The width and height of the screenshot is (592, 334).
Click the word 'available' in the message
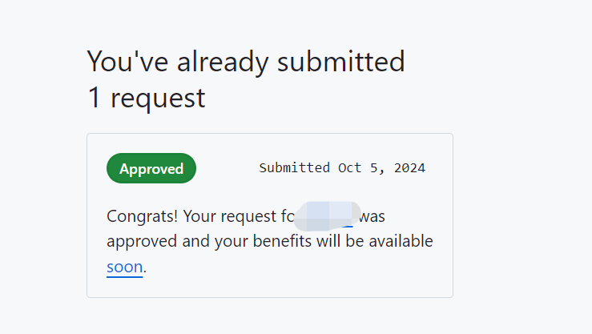(x=401, y=241)
